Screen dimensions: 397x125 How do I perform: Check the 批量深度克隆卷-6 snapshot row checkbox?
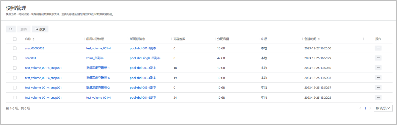15,78
